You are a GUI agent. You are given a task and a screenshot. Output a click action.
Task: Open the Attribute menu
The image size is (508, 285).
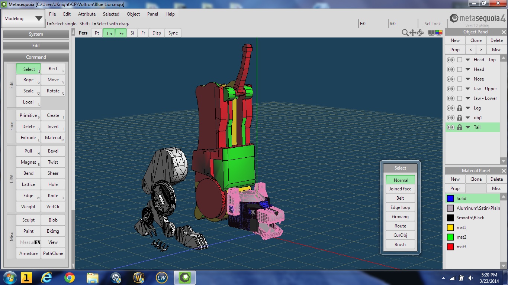(87, 14)
